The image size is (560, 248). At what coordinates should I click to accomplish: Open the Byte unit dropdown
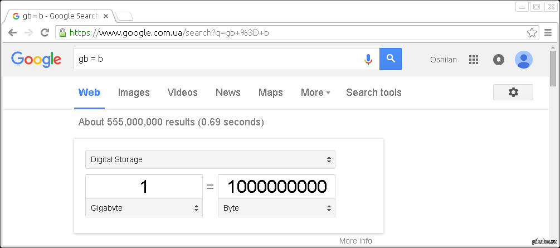276,208
